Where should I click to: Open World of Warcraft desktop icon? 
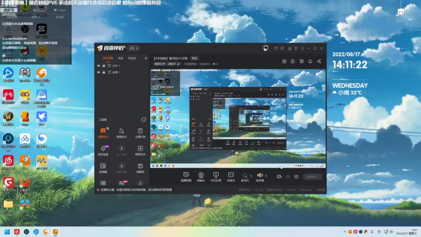[8, 119]
